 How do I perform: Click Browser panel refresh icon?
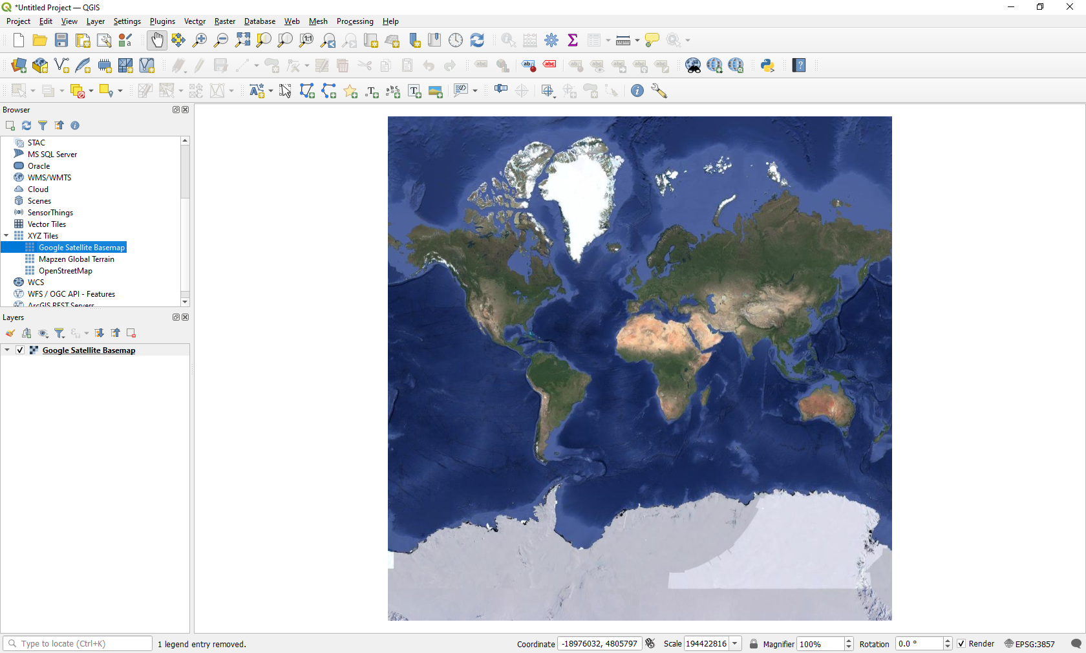[x=27, y=125]
